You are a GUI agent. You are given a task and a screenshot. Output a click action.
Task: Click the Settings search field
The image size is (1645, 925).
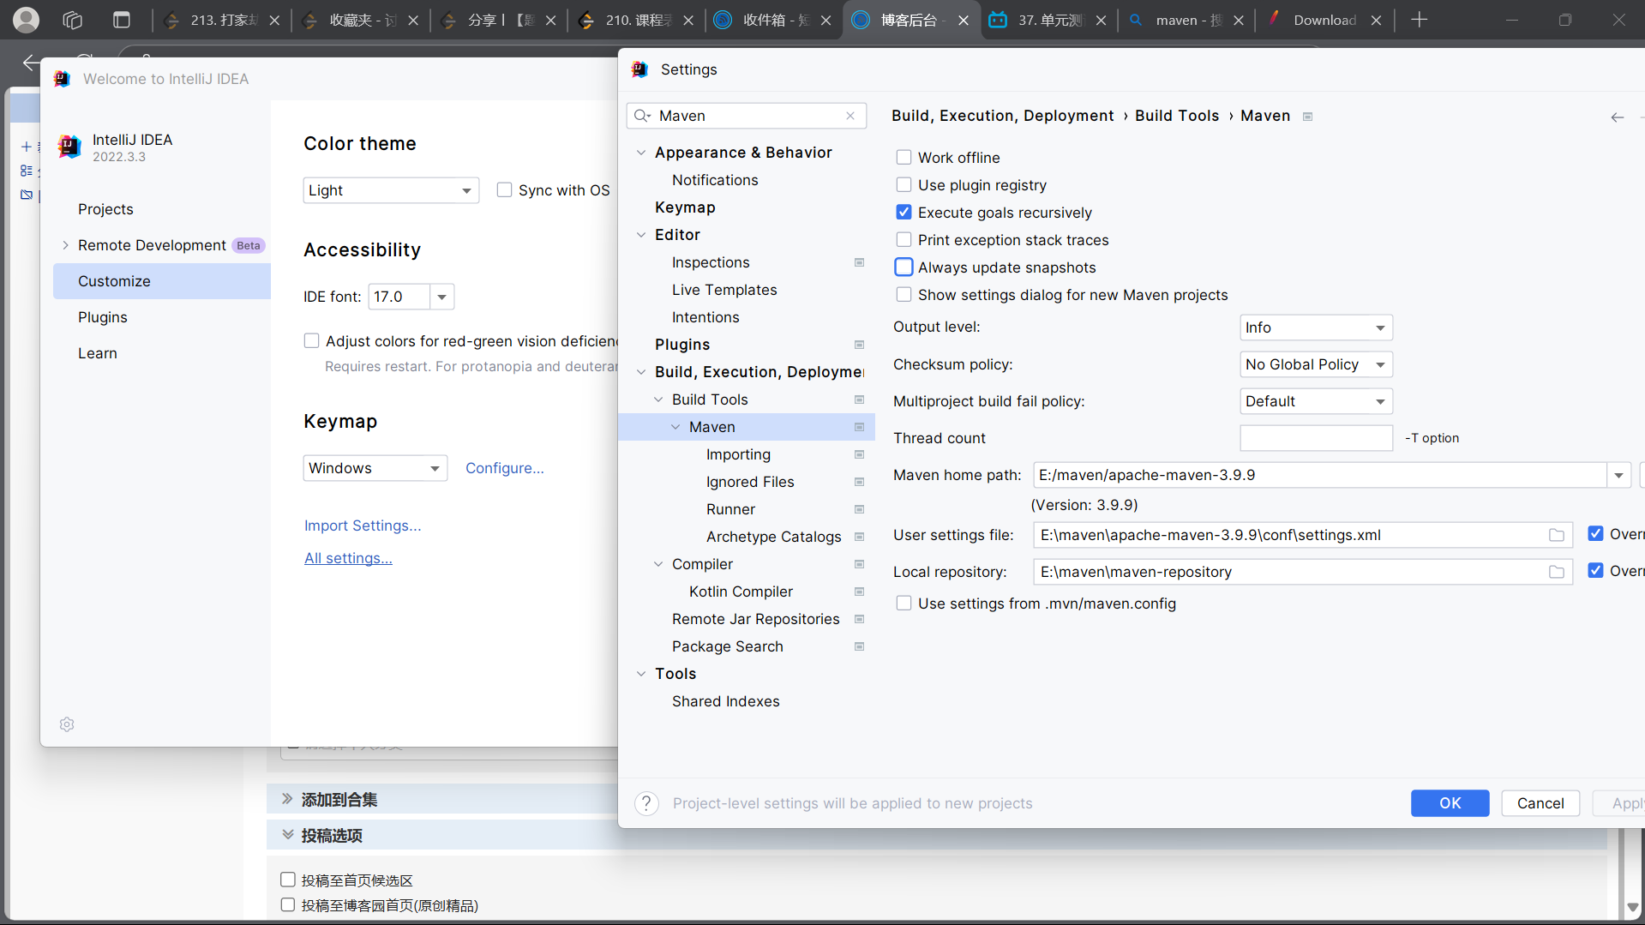[747, 116]
